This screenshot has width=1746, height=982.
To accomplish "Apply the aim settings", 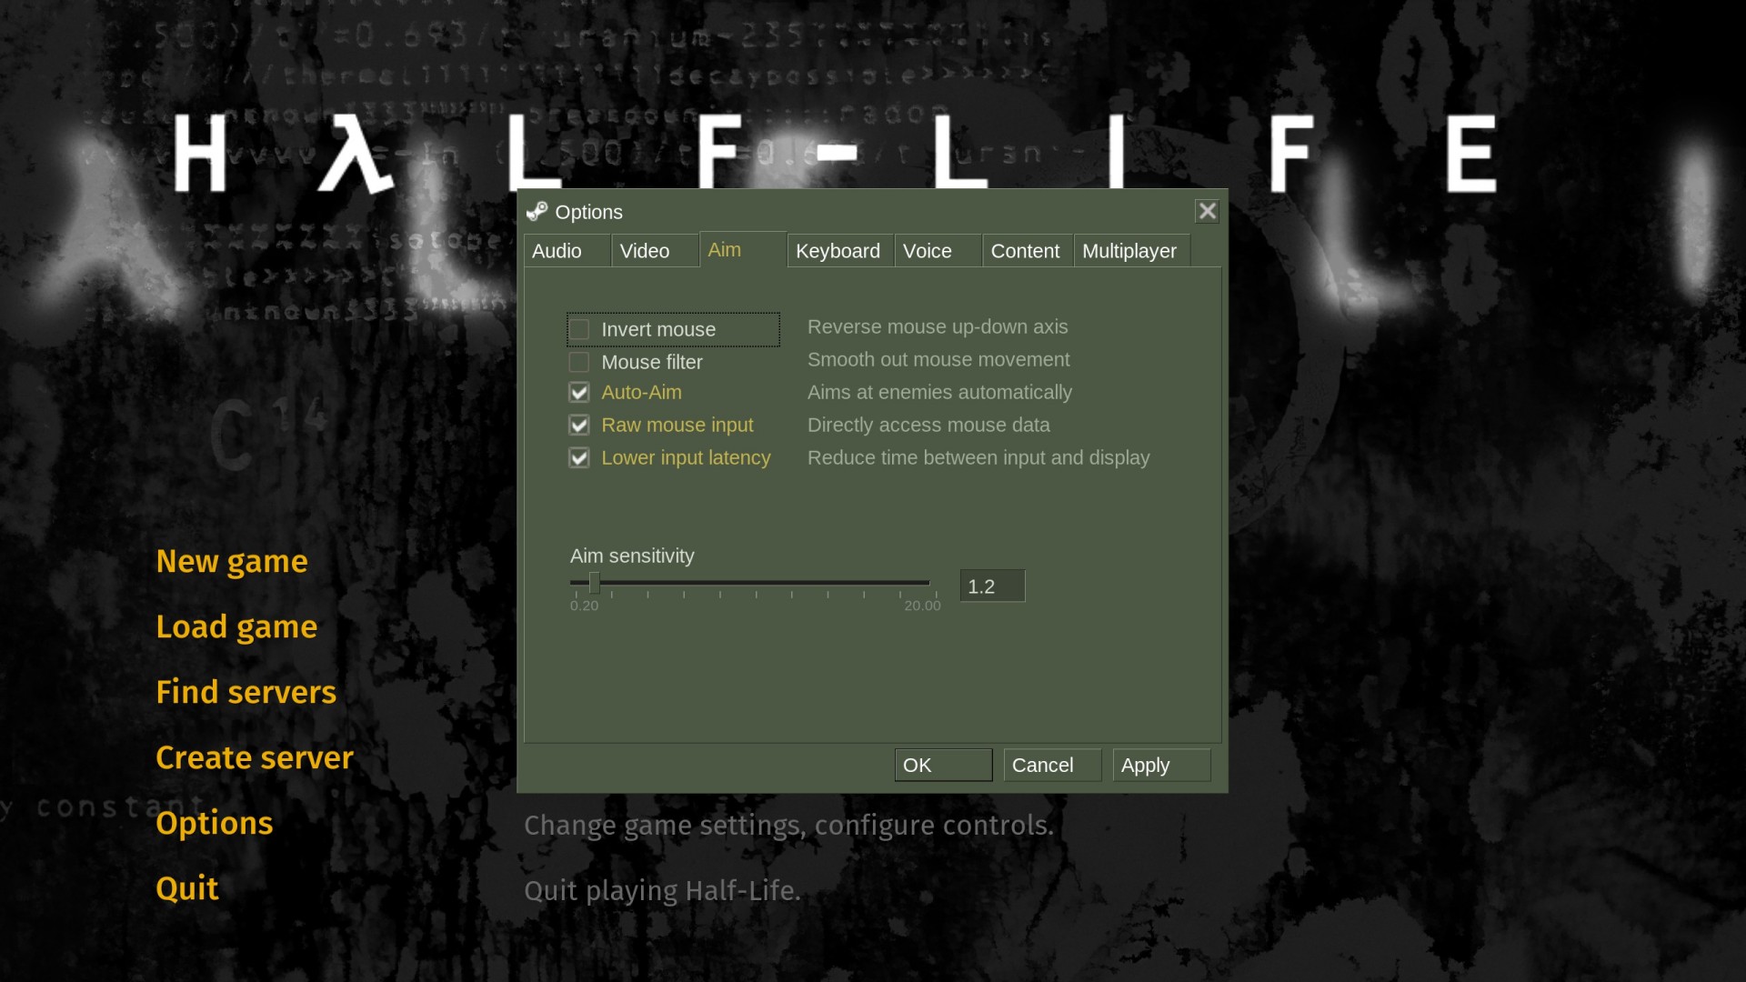I will click(x=1161, y=766).
